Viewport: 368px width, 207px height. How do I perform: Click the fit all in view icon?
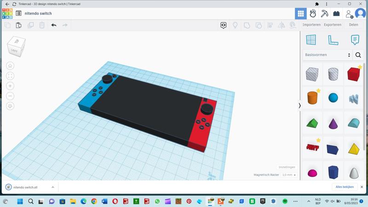10,76
